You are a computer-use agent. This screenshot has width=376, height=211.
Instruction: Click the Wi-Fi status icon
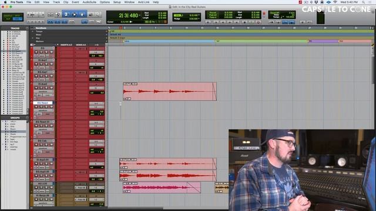pyautogui.click(x=335, y=2)
